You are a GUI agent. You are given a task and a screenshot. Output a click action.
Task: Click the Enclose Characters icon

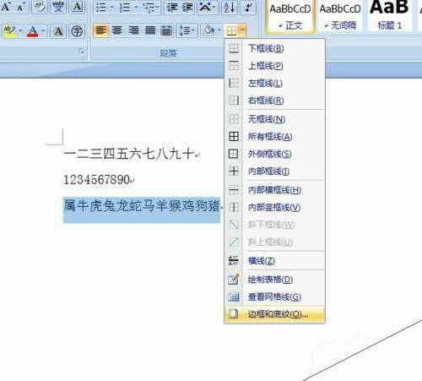(77, 30)
